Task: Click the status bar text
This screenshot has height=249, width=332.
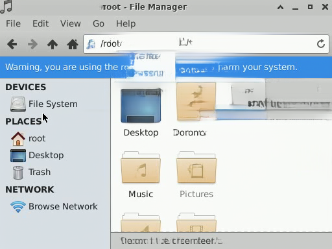Action: 171,241
